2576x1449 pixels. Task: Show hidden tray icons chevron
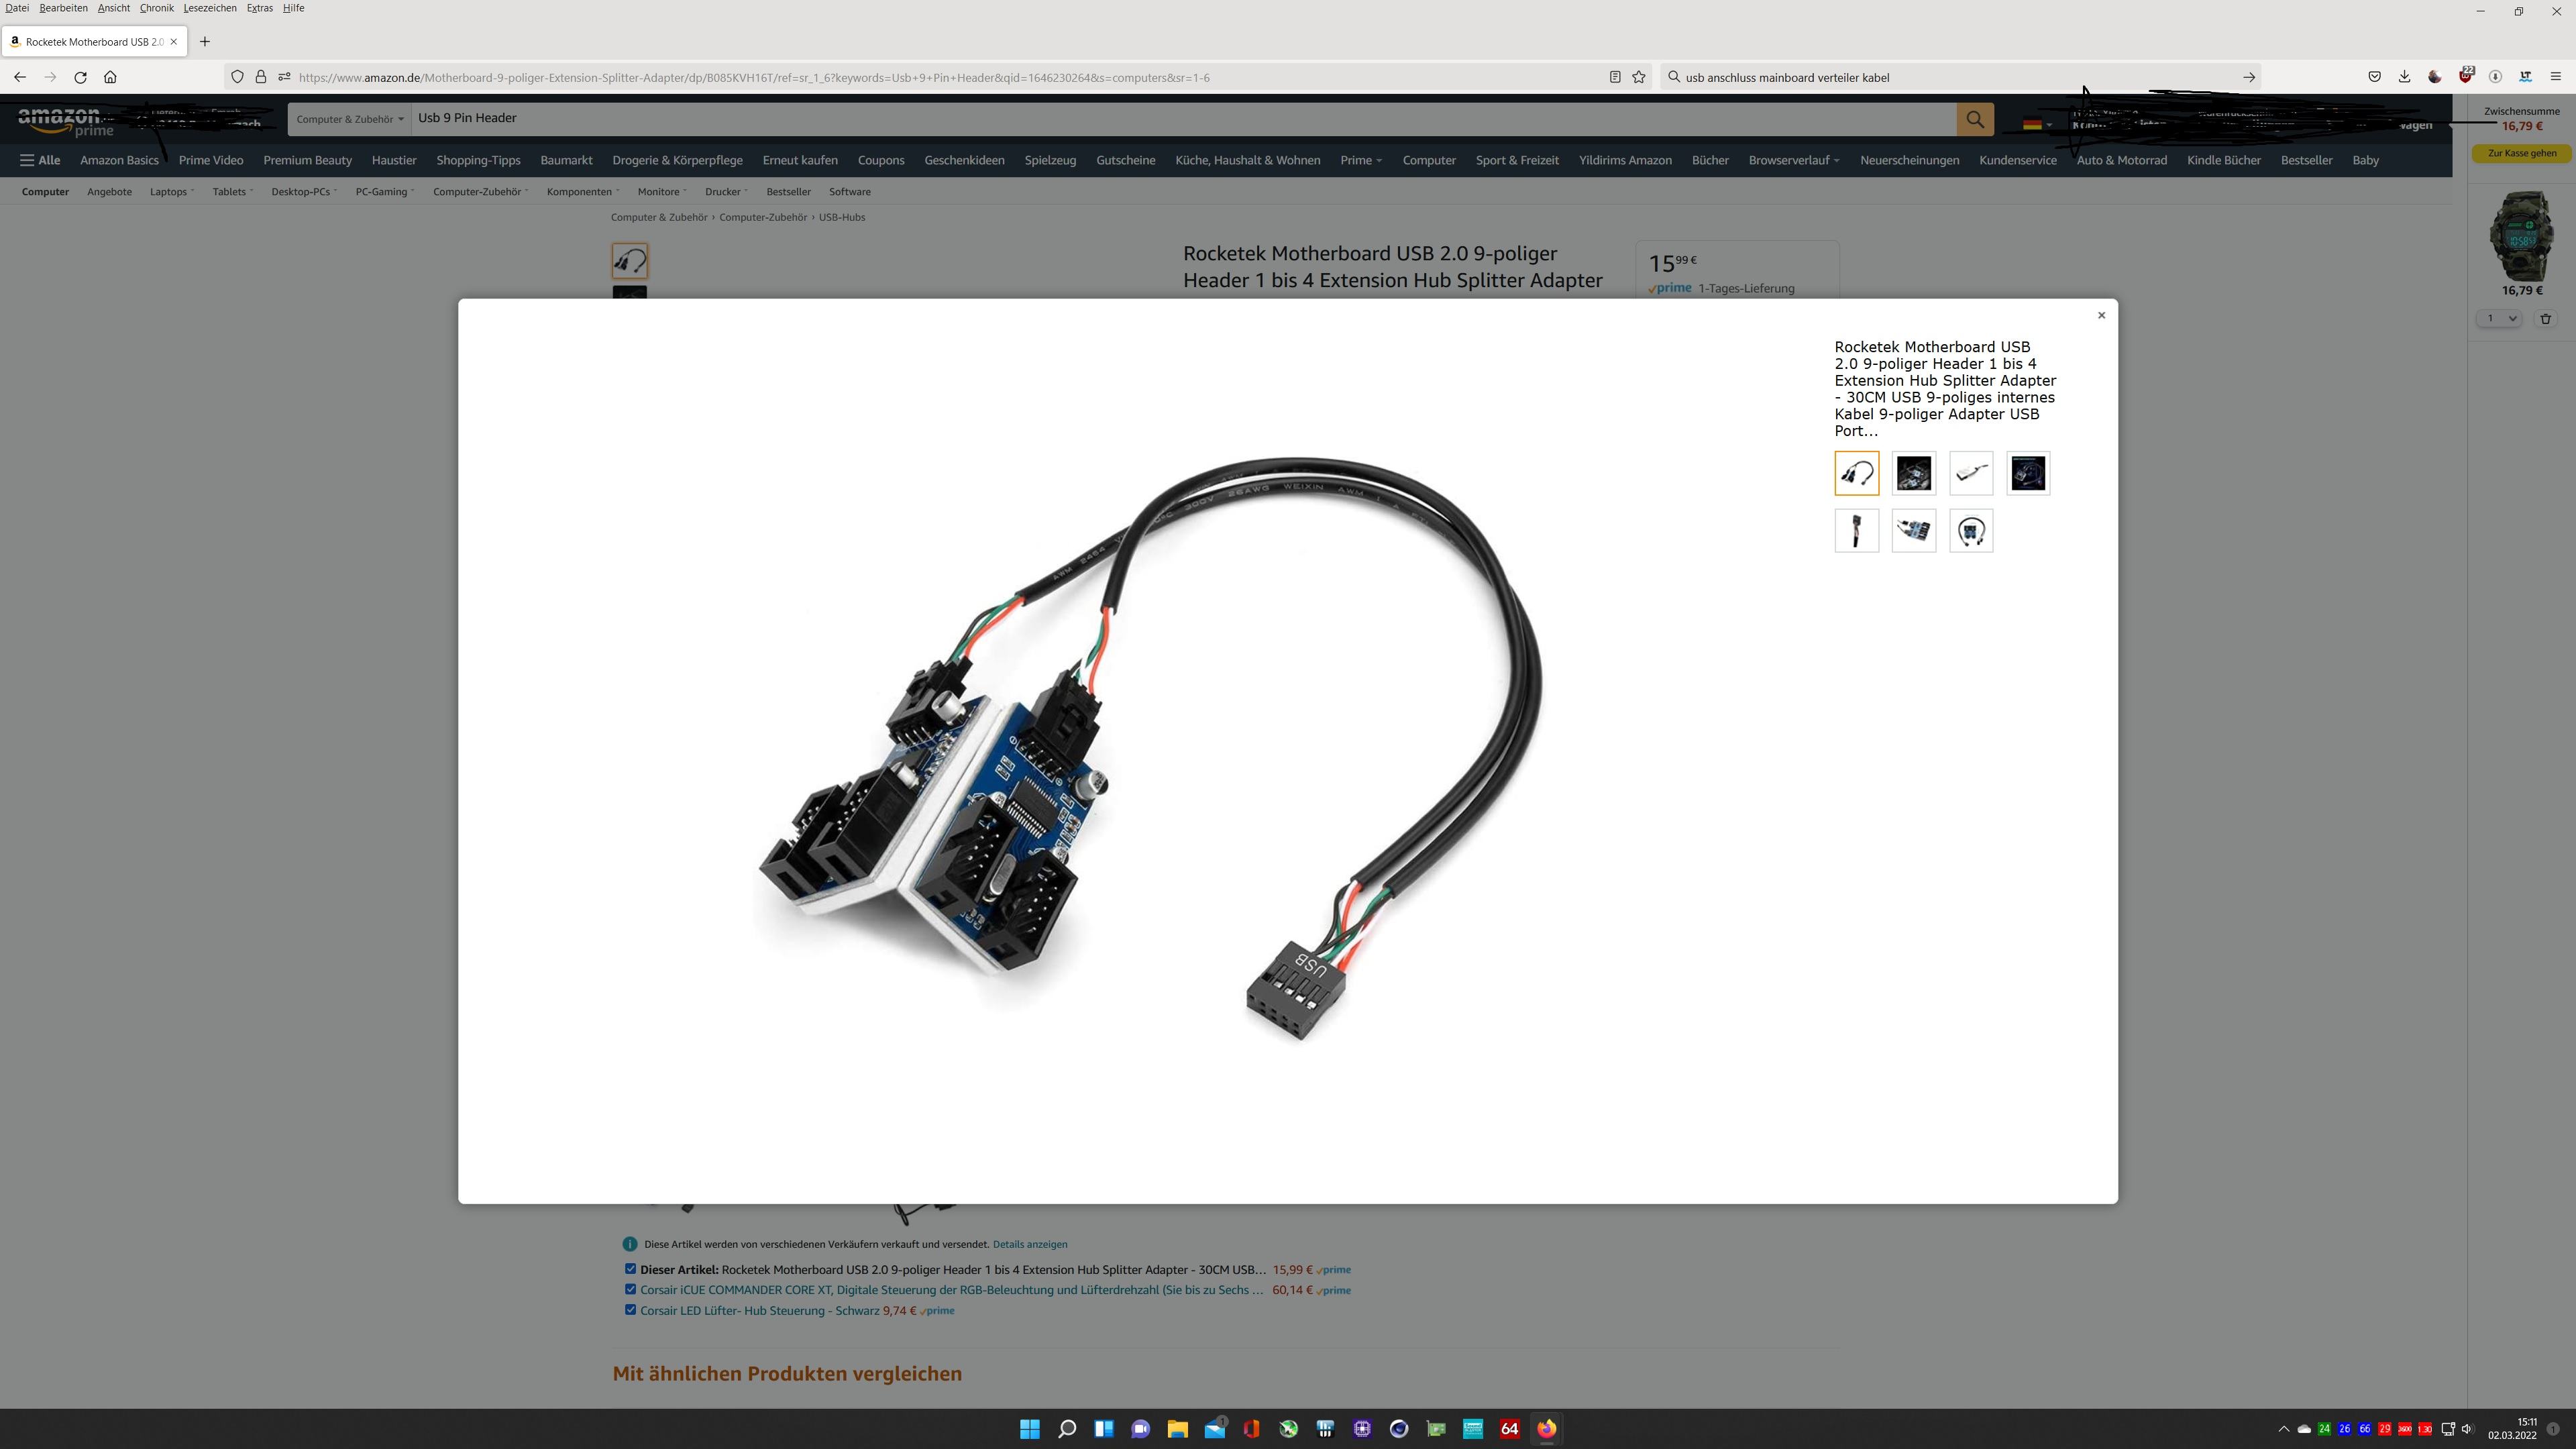[2283, 1428]
